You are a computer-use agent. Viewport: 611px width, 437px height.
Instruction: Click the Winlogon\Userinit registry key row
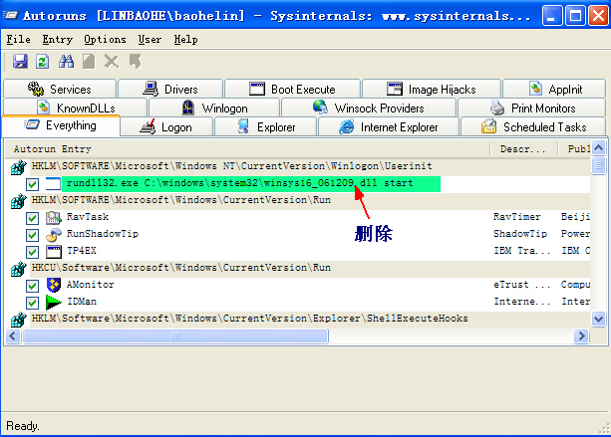pyautogui.click(x=298, y=166)
